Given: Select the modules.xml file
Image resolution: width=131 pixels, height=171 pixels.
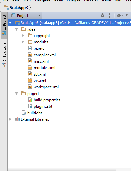Looking at the screenshot, I should (x=45, y=68).
